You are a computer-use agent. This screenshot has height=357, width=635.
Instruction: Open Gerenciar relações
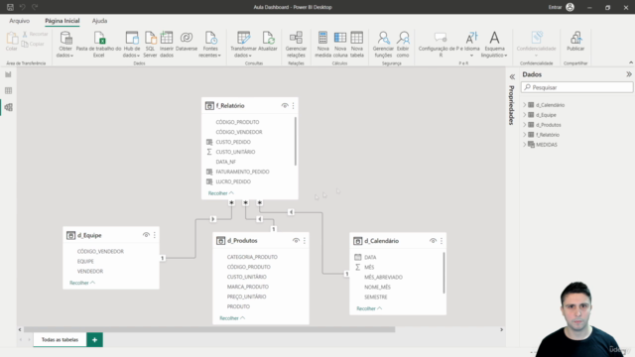[296, 44]
